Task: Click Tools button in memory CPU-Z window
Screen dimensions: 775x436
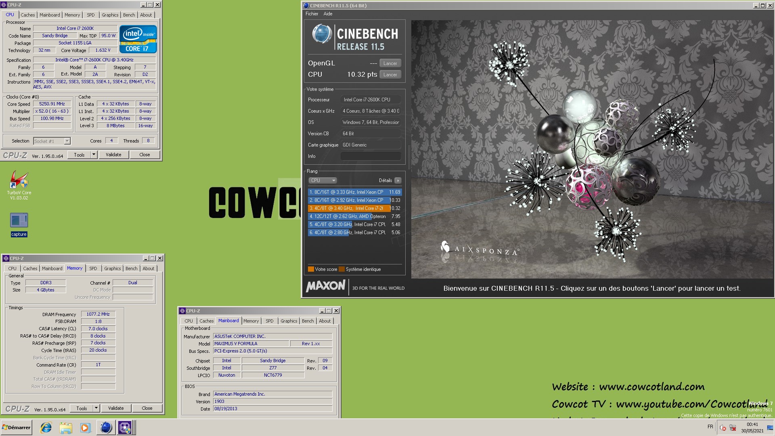Action: click(82, 408)
